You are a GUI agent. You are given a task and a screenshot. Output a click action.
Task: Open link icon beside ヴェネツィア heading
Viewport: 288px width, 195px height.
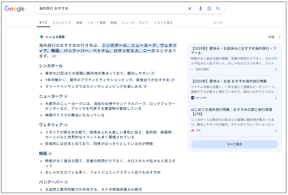coord(66,125)
